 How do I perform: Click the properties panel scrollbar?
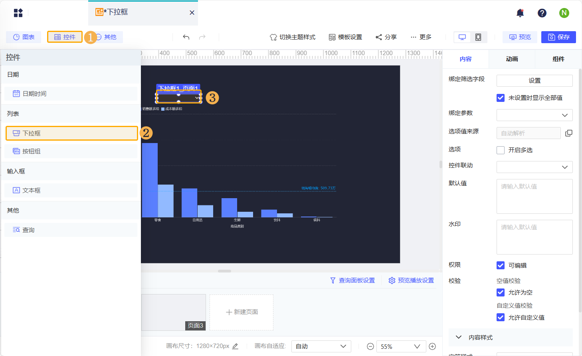click(580, 190)
